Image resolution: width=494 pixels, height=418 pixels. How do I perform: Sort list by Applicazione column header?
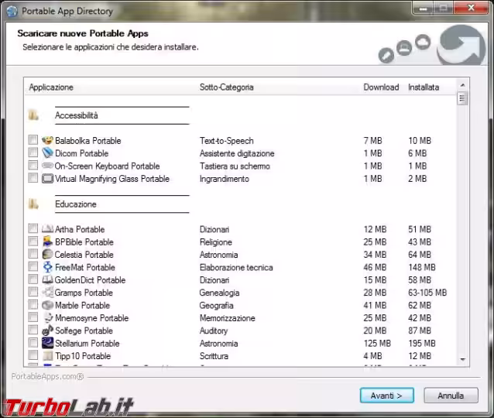(x=51, y=87)
